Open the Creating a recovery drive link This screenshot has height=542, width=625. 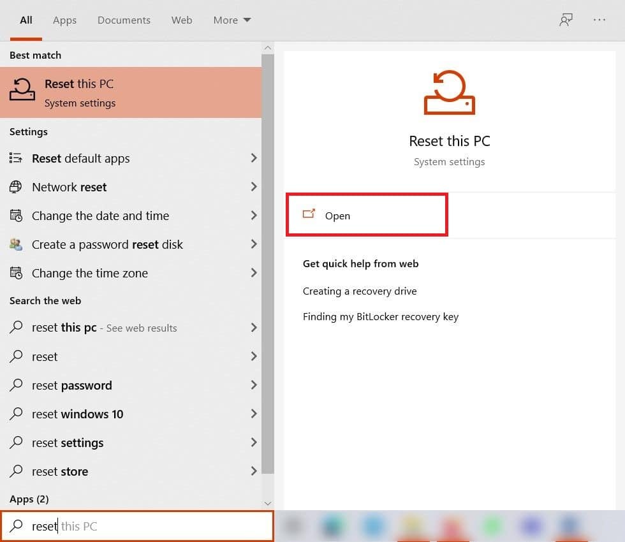pos(360,291)
